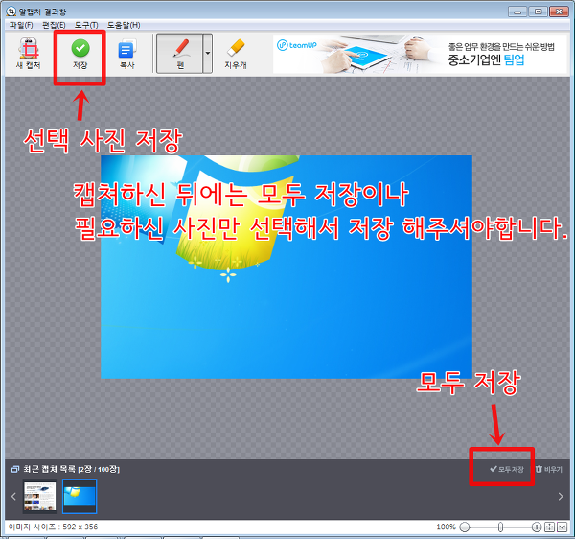Choose the Eraser (지우개) tool
This screenshot has height=539, width=575.
point(236,54)
